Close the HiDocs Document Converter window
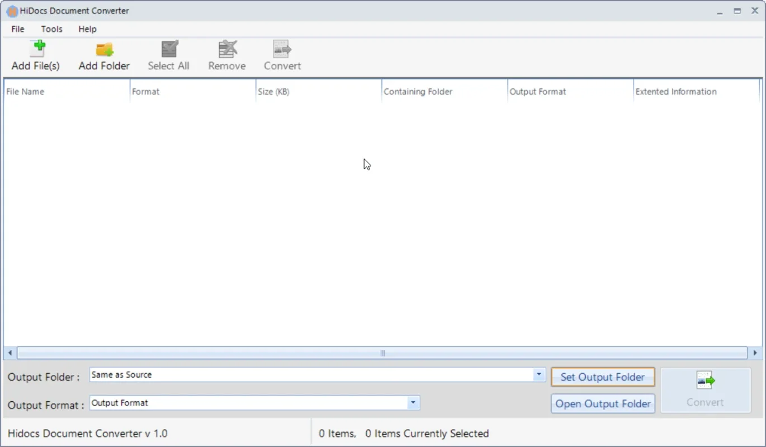The height and width of the screenshot is (447, 766). tap(755, 11)
